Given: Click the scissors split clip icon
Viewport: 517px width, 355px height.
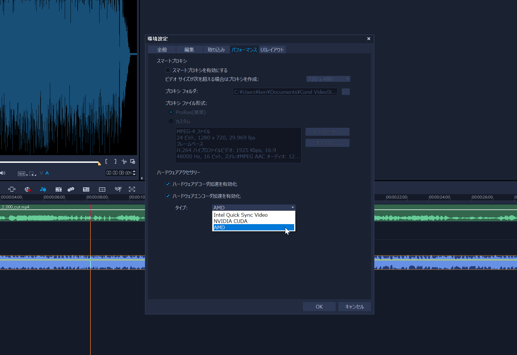Looking at the screenshot, I should pos(124,161).
